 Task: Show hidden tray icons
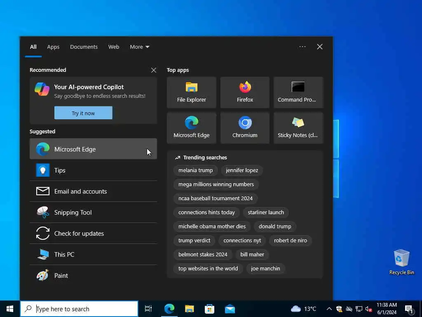pos(329,309)
